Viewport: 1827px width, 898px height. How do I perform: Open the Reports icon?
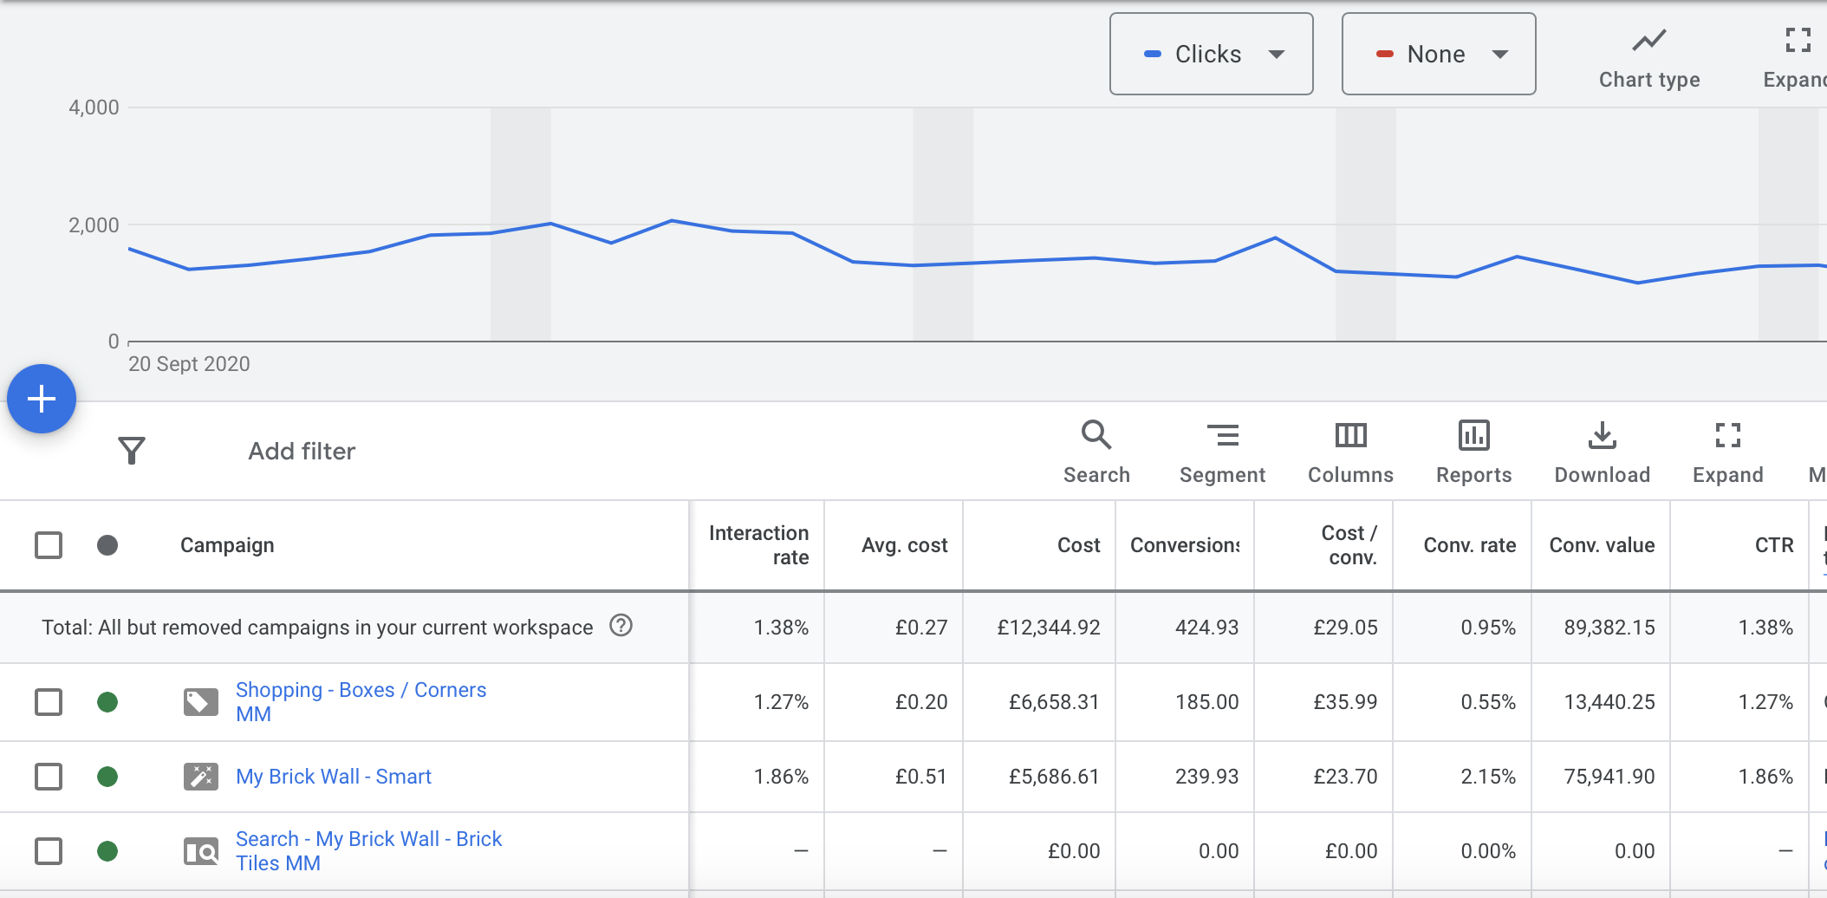click(1473, 450)
